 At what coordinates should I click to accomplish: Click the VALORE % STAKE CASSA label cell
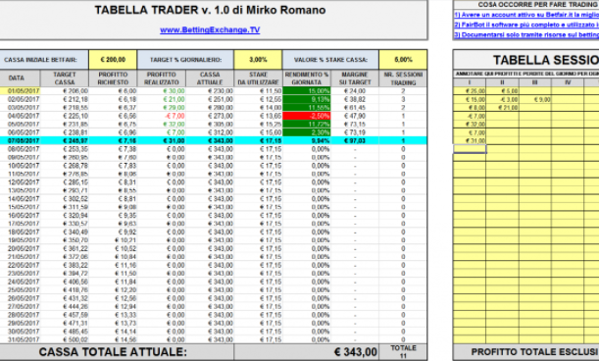click(330, 60)
